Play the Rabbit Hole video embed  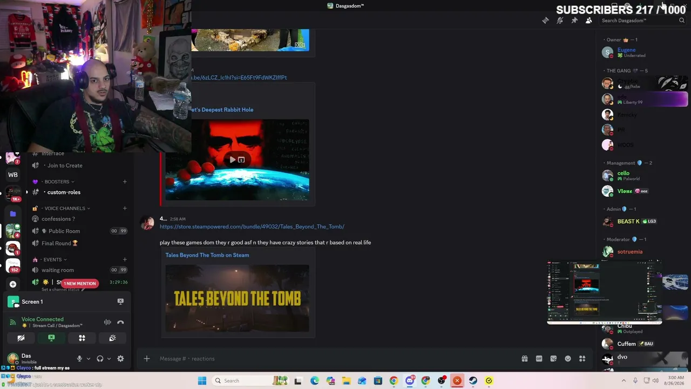pyautogui.click(x=232, y=159)
